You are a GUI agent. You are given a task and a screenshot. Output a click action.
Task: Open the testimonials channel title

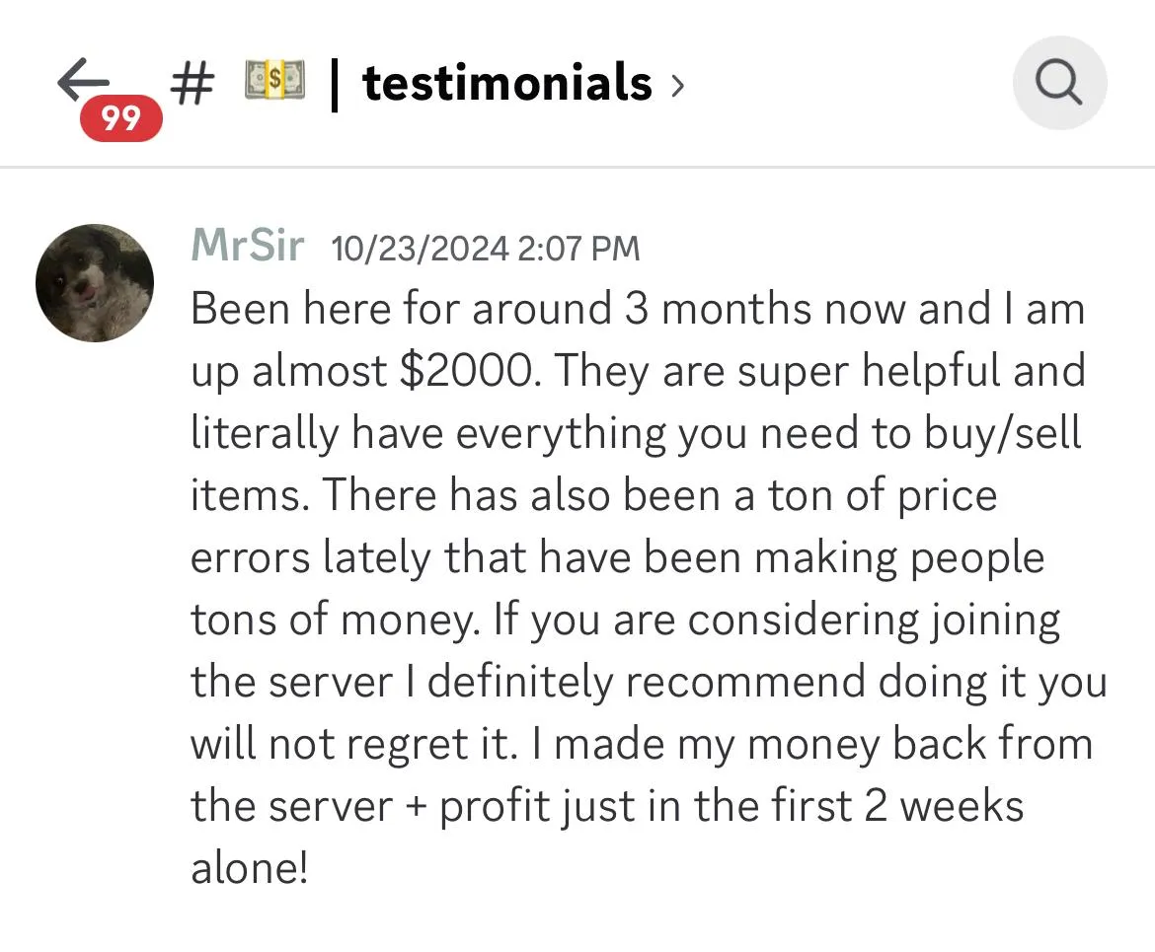coord(506,83)
